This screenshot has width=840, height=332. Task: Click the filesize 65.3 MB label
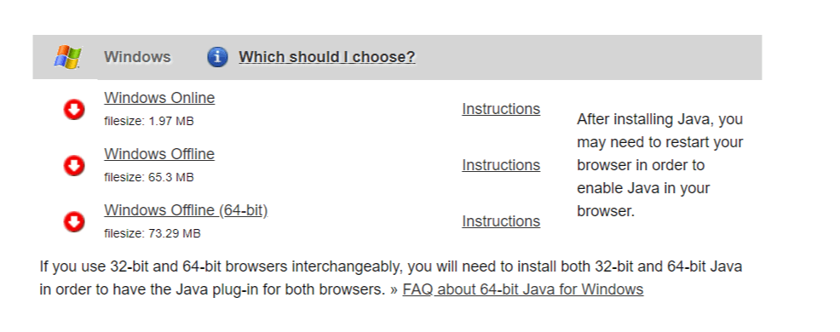(149, 177)
